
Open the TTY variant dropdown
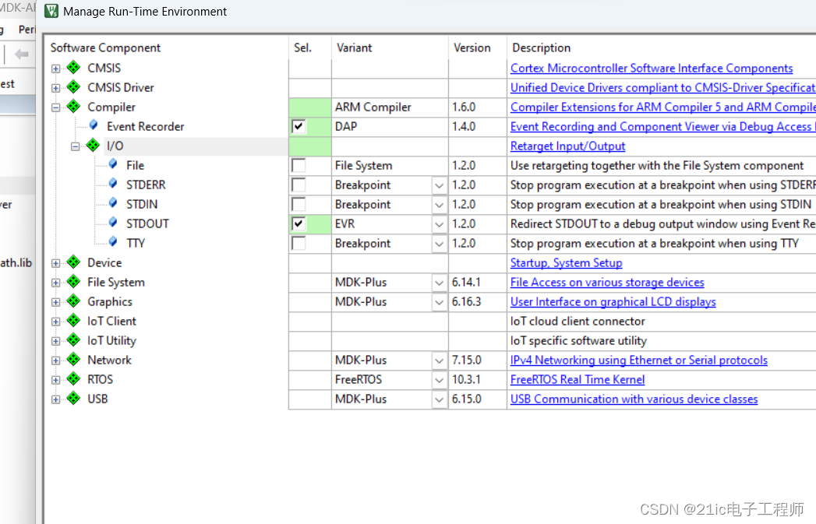click(x=440, y=244)
